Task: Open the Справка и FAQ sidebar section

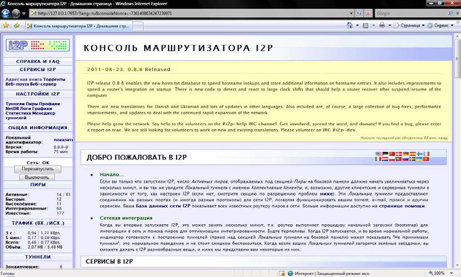Action: click(x=37, y=60)
